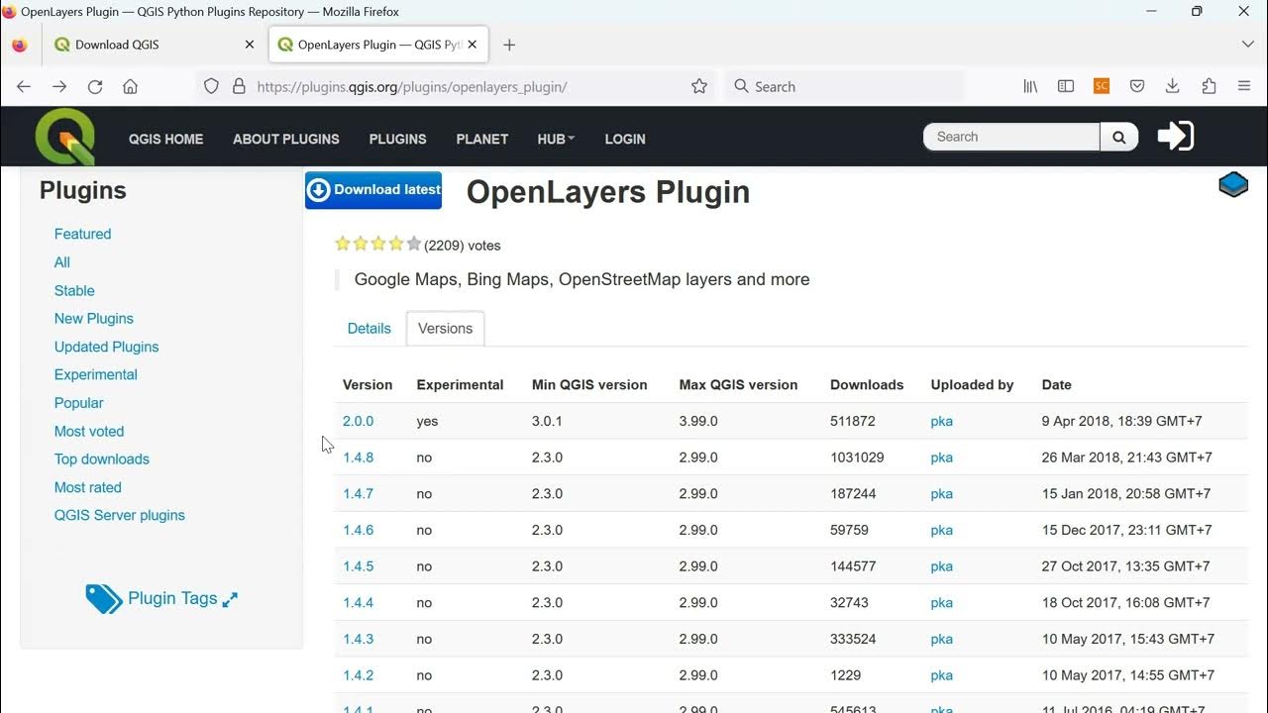Open the Details tab
Image resolution: width=1268 pixels, height=713 pixels.
click(370, 329)
